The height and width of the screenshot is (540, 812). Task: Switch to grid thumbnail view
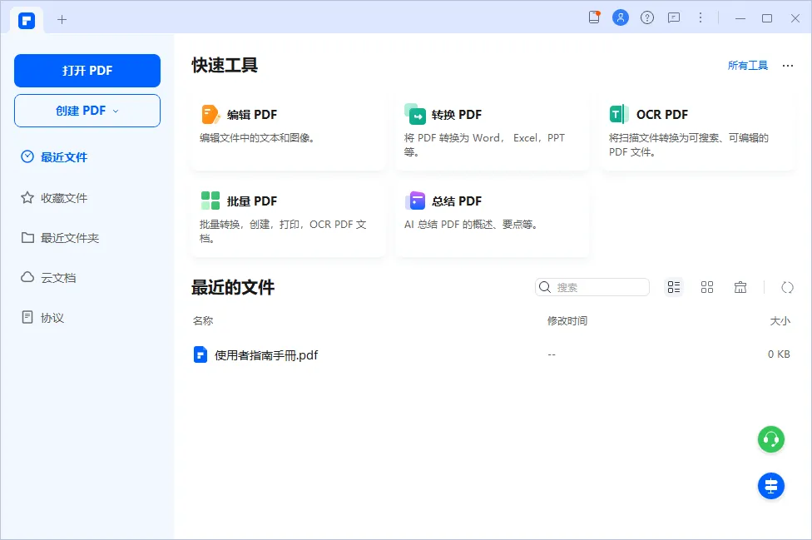point(707,287)
